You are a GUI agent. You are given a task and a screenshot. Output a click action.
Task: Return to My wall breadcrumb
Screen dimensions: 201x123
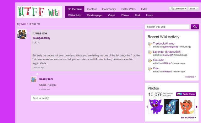[x=21, y=24]
